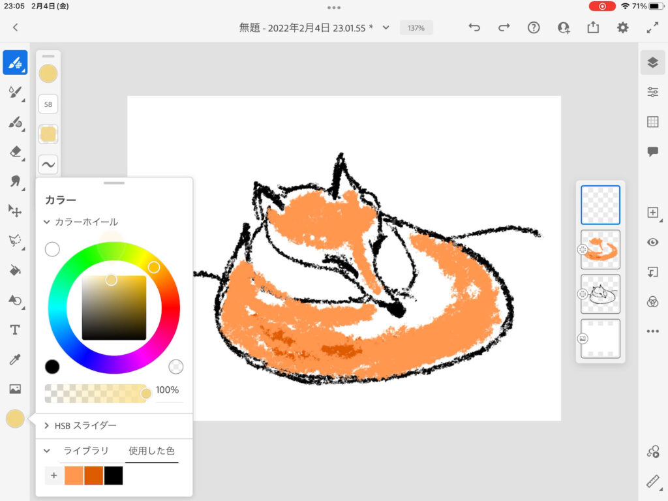Image resolution: width=668 pixels, height=501 pixels.
Task: Open the Share export icon
Action: (593, 27)
